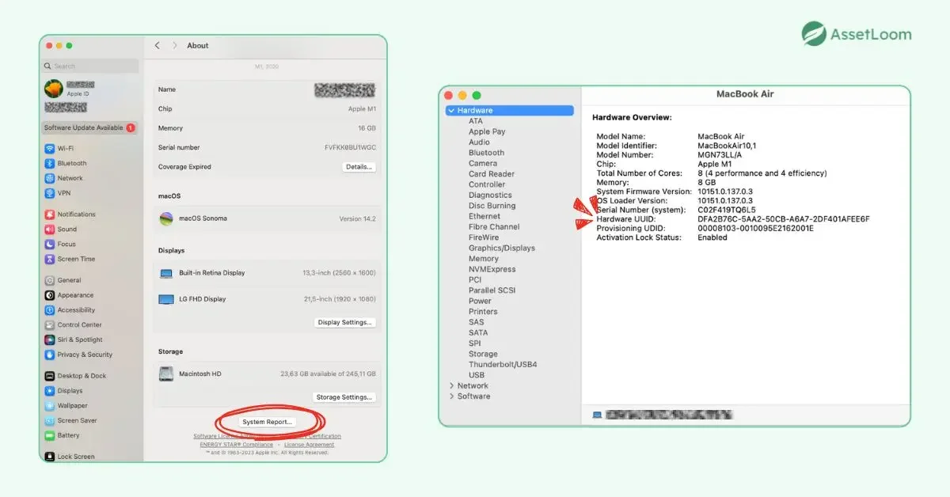Viewport: 950px width, 497px height.
Task: Select Camera in the Hardware tree
Action: 483,163
